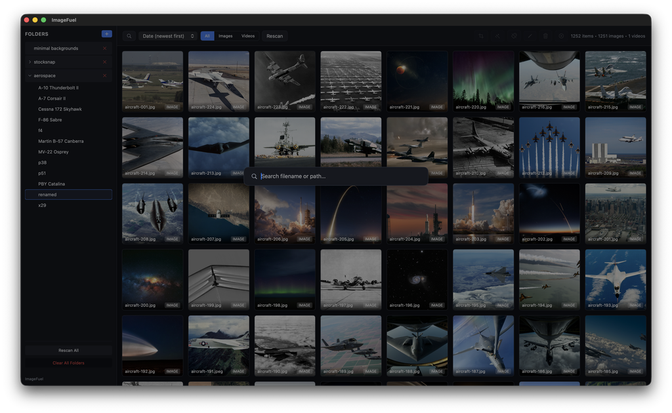The width and height of the screenshot is (672, 413).
Task: Click the blue add folder plus button
Action: coord(107,34)
